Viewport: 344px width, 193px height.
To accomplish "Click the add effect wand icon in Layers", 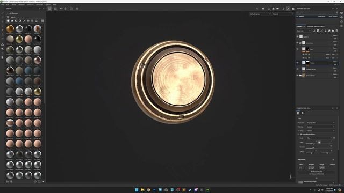I will (314, 31).
